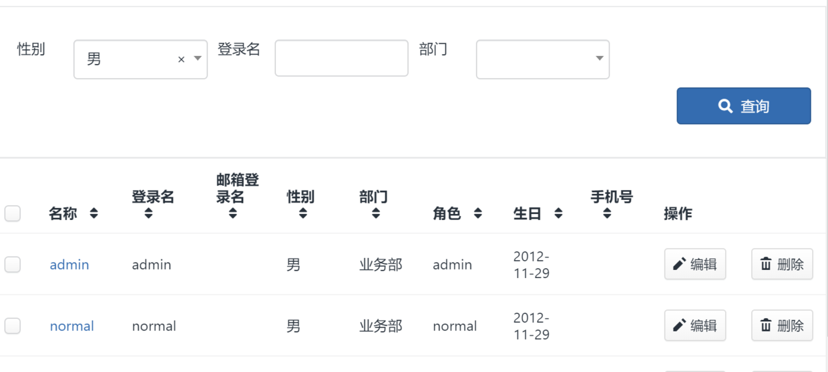Screen dimensions: 828x372
Task: Click sort arrows beside 角色 header
Action: click(x=478, y=214)
